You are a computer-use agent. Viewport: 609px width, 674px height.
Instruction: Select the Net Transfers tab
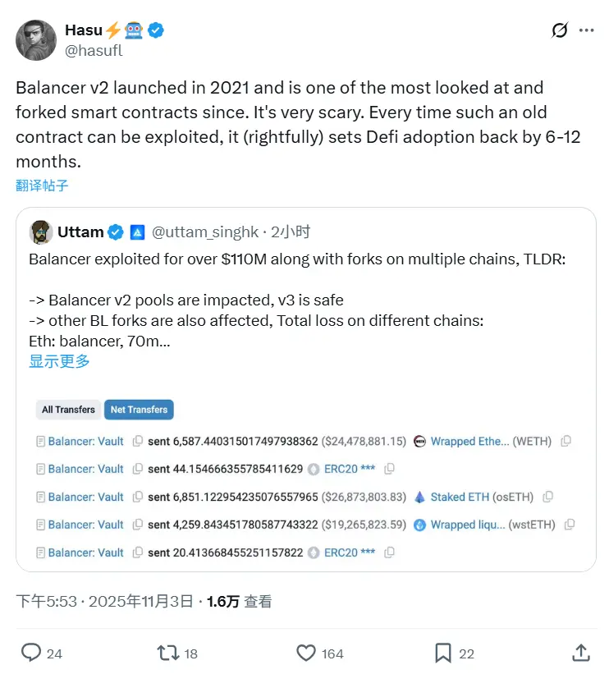(x=139, y=410)
